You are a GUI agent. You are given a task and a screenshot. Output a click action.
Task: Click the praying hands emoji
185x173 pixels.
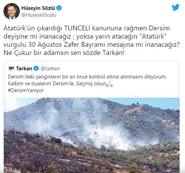tap(109, 84)
